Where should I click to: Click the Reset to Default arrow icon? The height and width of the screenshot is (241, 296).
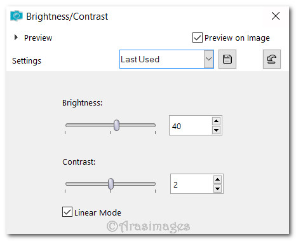(272, 59)
